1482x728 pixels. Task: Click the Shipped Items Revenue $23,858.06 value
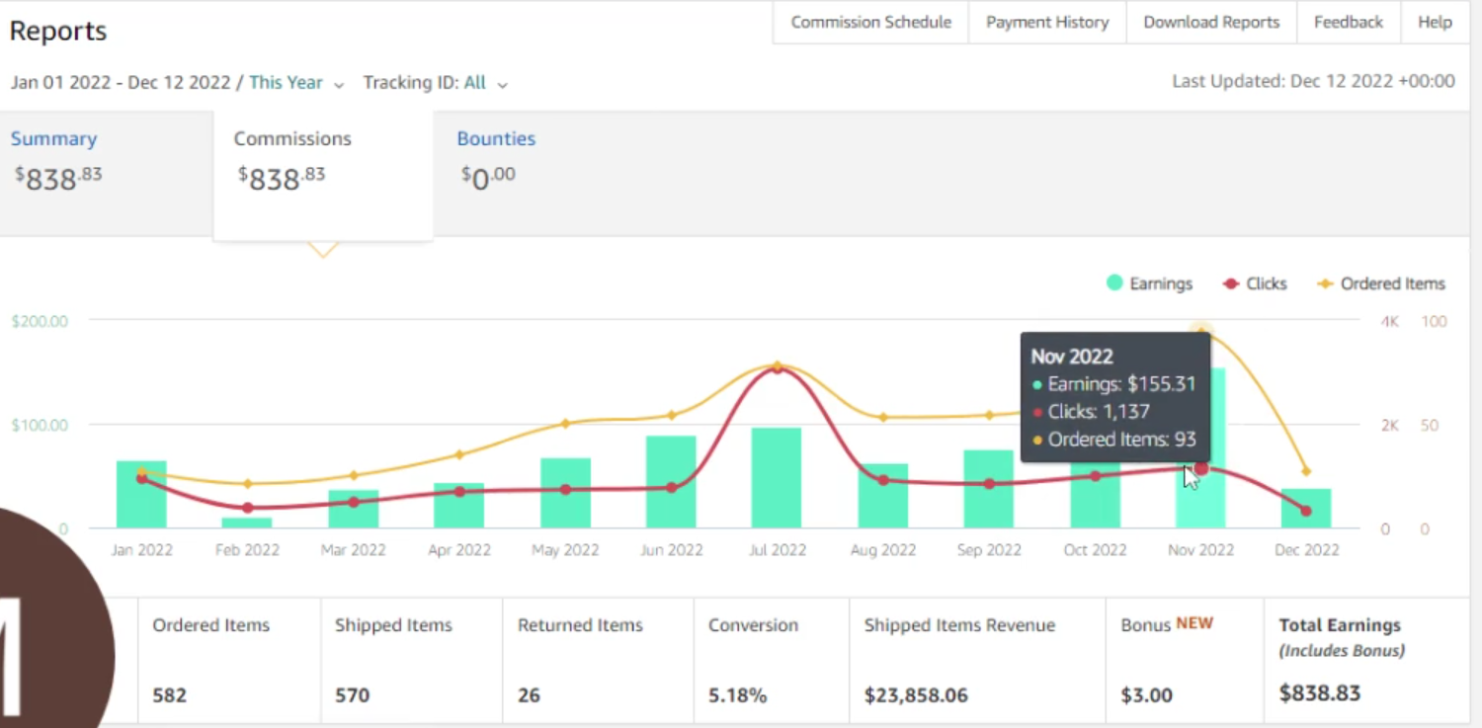click(916, 695)
